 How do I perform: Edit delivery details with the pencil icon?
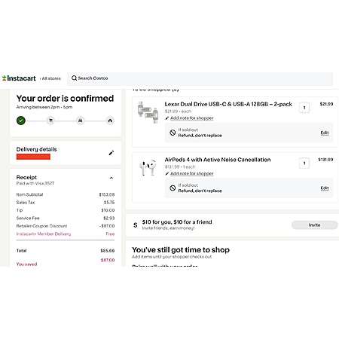[111, 153]
